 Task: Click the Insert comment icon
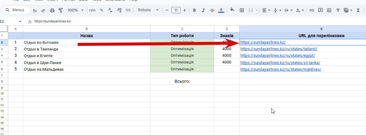point(321,10)
